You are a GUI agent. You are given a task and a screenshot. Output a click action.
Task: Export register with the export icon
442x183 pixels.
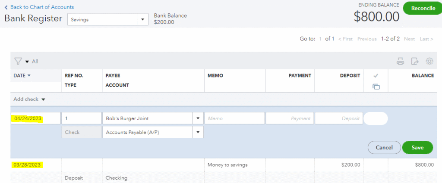(x=415, y=61)
